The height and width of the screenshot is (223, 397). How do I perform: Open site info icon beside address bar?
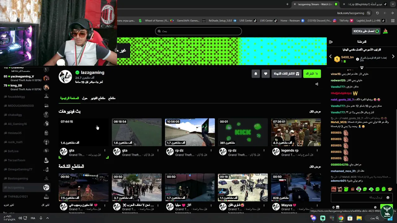[368, 13]
